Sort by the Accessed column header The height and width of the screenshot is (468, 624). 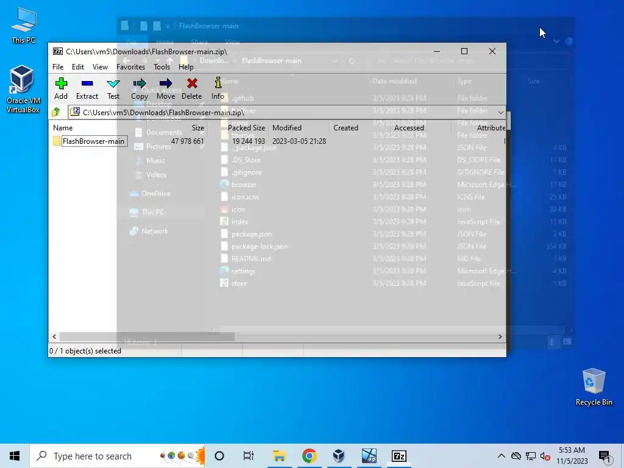(409, 128)
